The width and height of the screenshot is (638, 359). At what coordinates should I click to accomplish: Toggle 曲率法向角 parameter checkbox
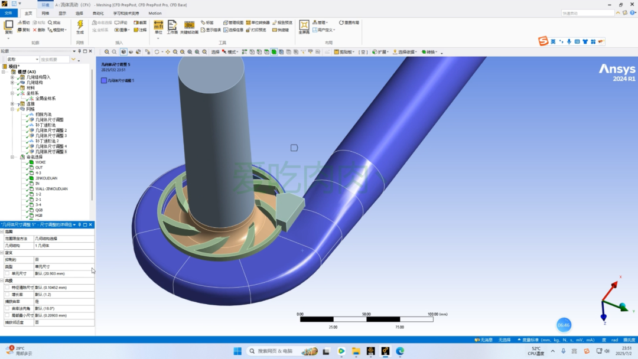(7, 309)
